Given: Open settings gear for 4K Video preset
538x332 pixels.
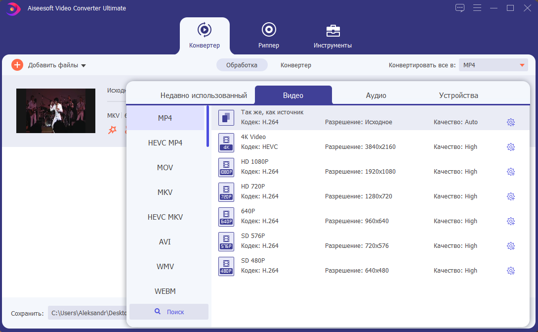Looking at the screenshot, I should (511, 147).
